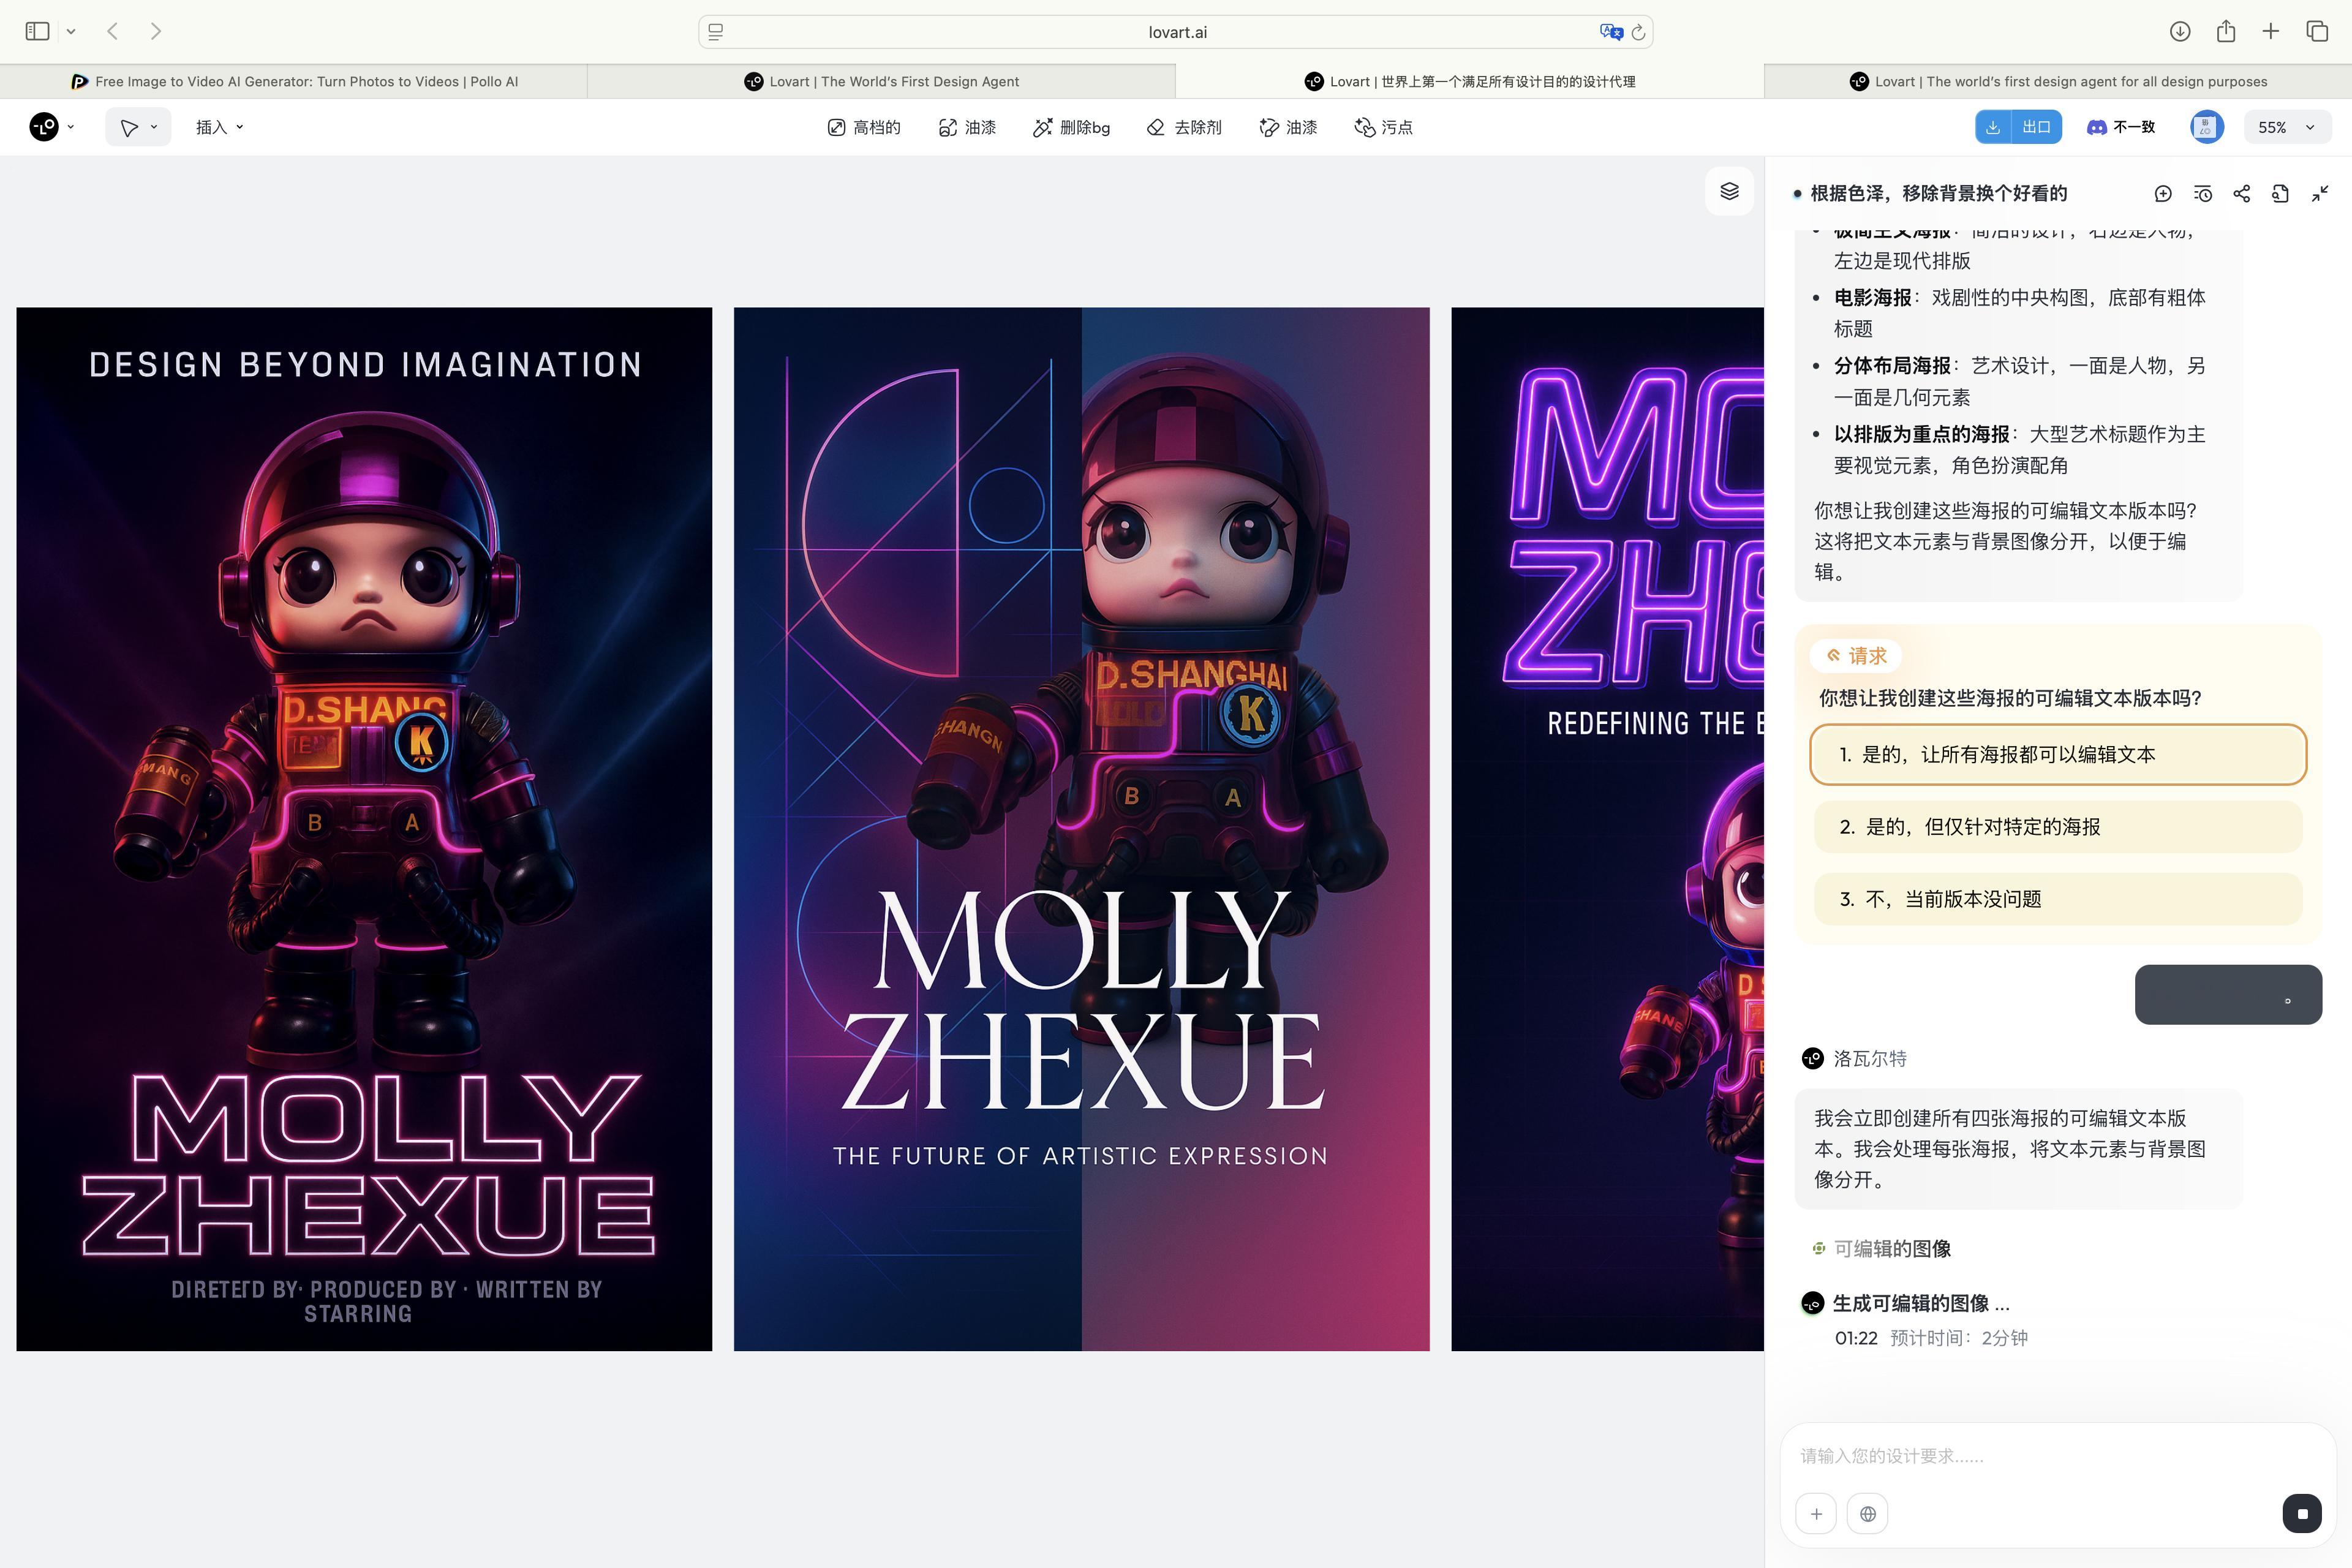Click the dark sent message bubble
This screenshot has width=2352, height=1568.
[x=2228, y=994]
